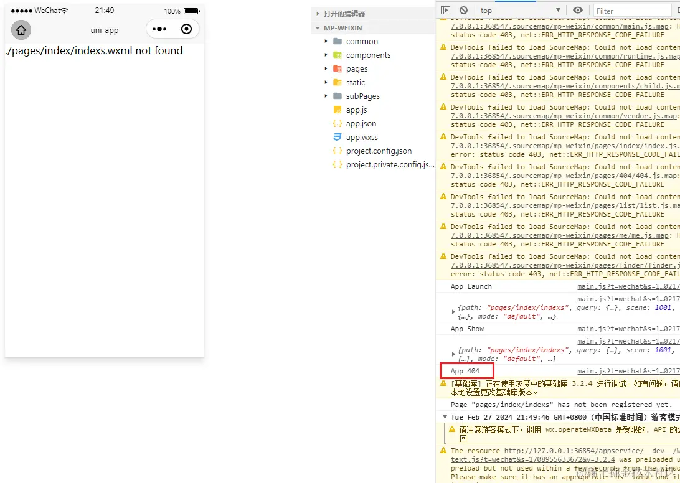The image size is (680, 483).
Task: Toggle the console sidebar panel icon
Action: 445,11
